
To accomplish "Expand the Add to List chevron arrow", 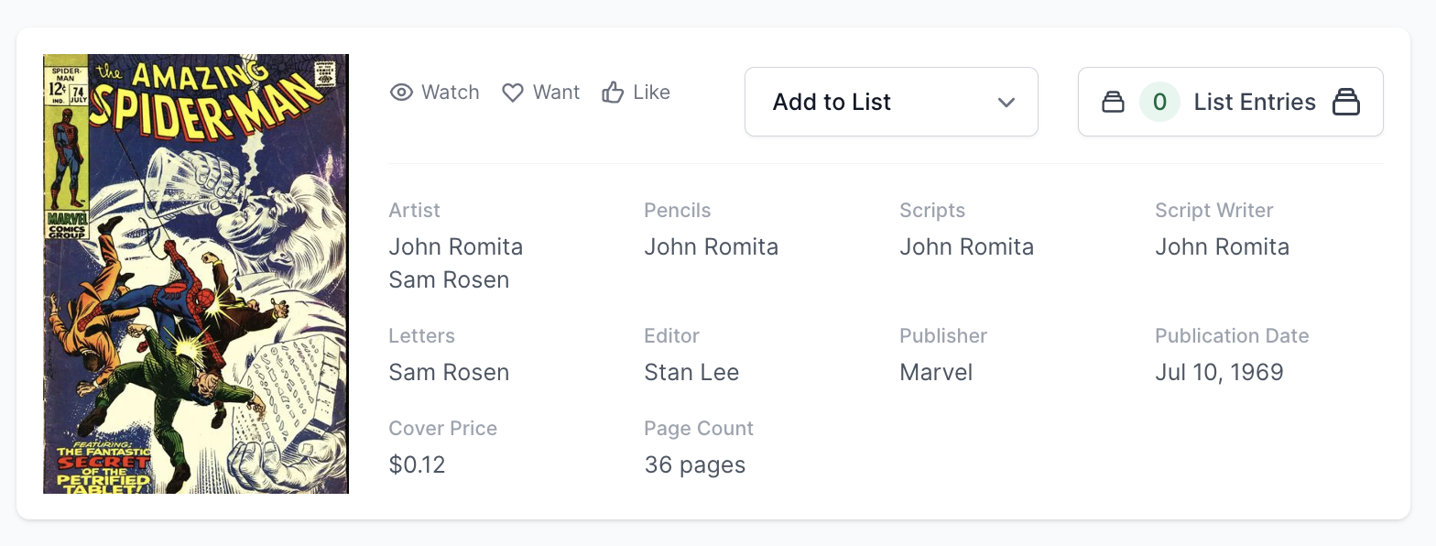I will point(1006,102).
